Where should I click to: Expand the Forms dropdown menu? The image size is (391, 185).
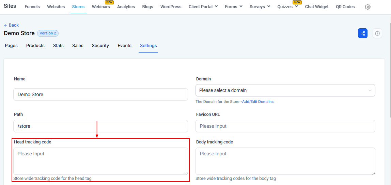[234, 7]
